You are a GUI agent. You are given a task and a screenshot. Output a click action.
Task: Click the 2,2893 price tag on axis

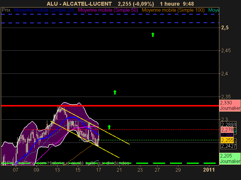click(228, 124)
